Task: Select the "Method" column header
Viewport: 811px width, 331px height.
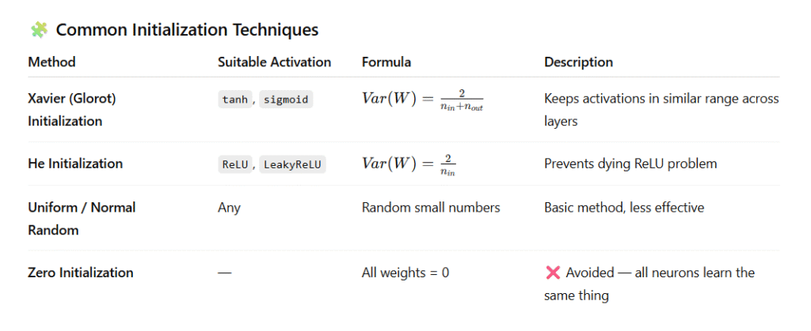Action: pyautogui.click(x=51, y=62)
